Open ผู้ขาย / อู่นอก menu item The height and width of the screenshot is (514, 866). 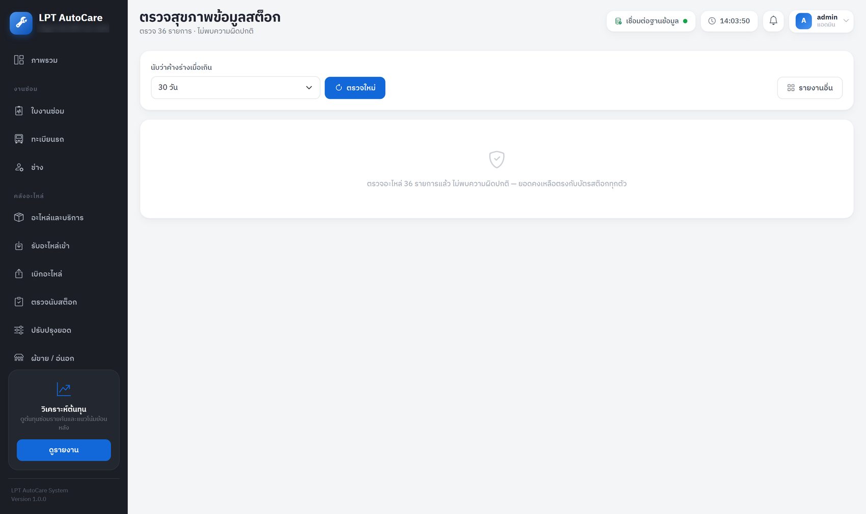(x=64, y=358)
